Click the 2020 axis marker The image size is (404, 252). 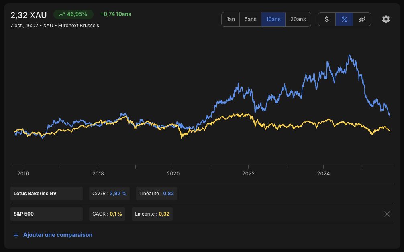pos(173,173)
